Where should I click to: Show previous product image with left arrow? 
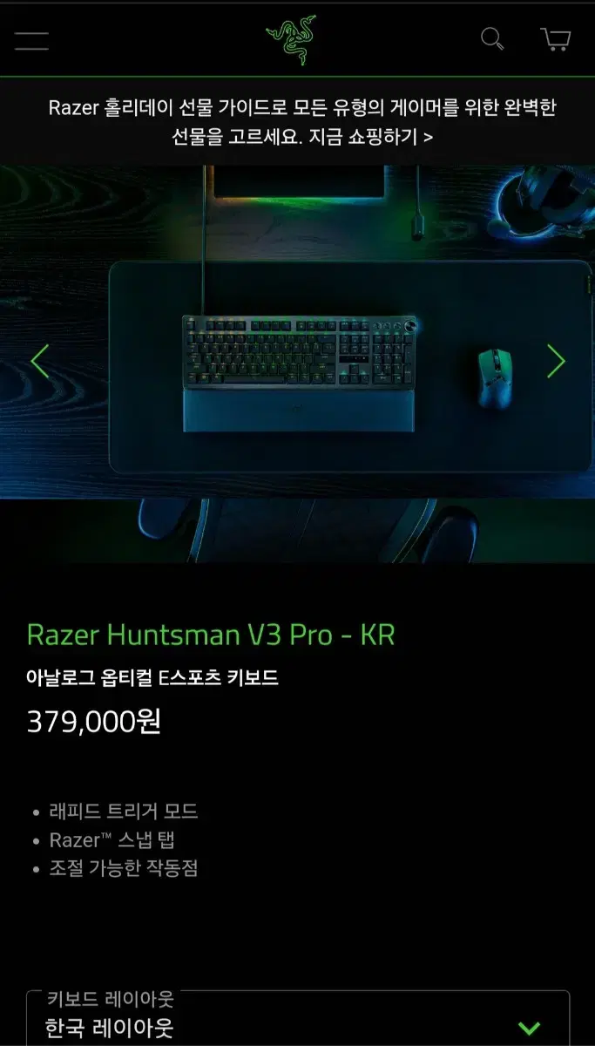click(39, 361)
